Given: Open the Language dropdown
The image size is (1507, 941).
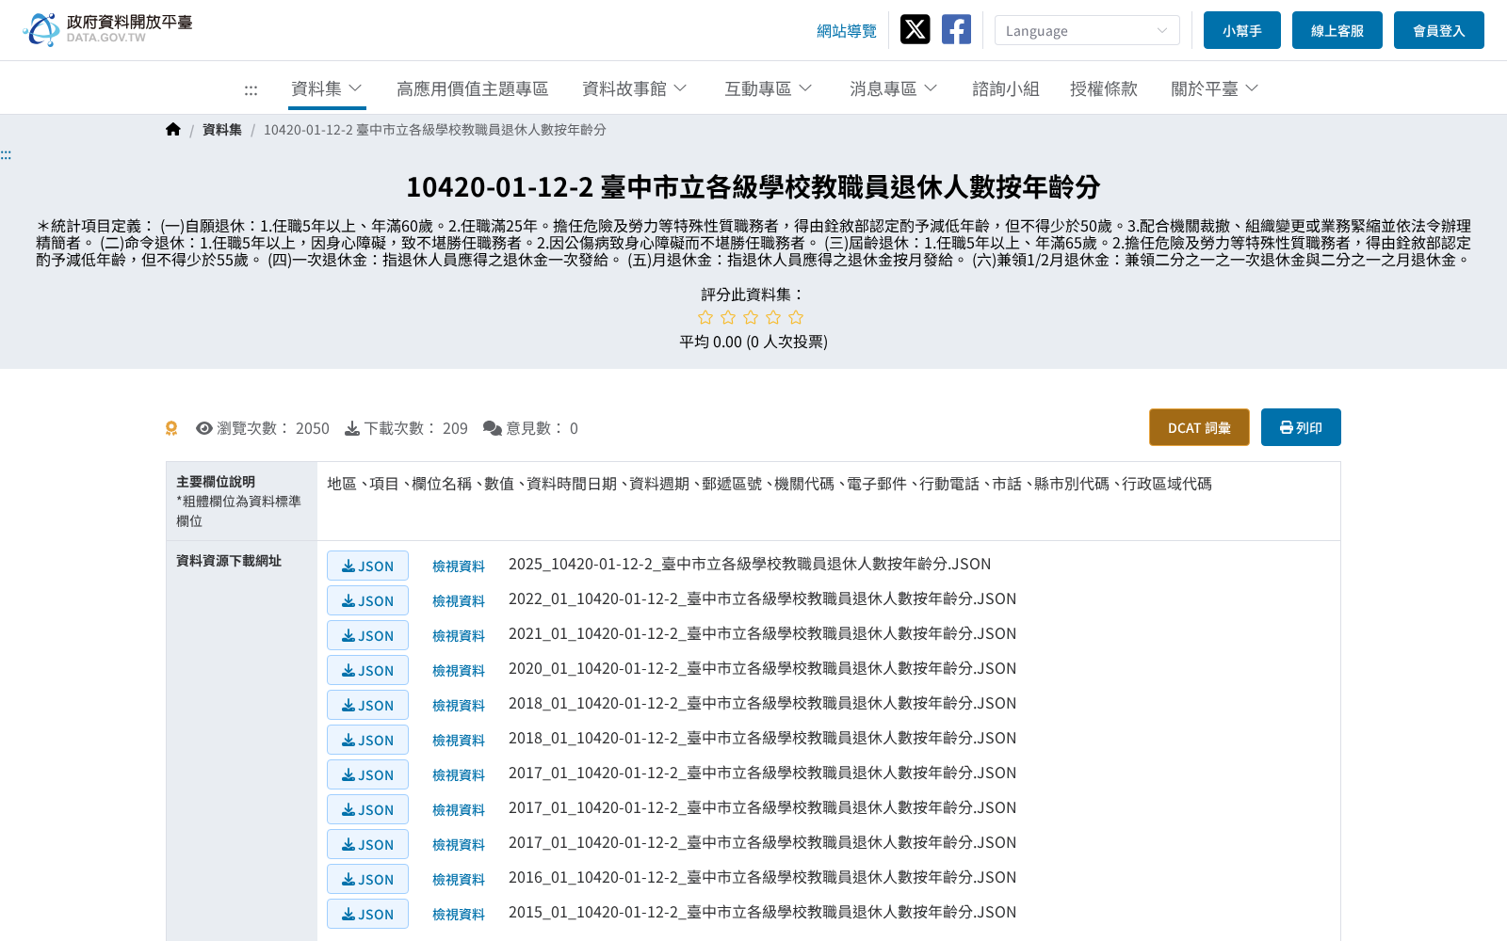Looking at the screenshot, I should click(x=1087, y=30).
